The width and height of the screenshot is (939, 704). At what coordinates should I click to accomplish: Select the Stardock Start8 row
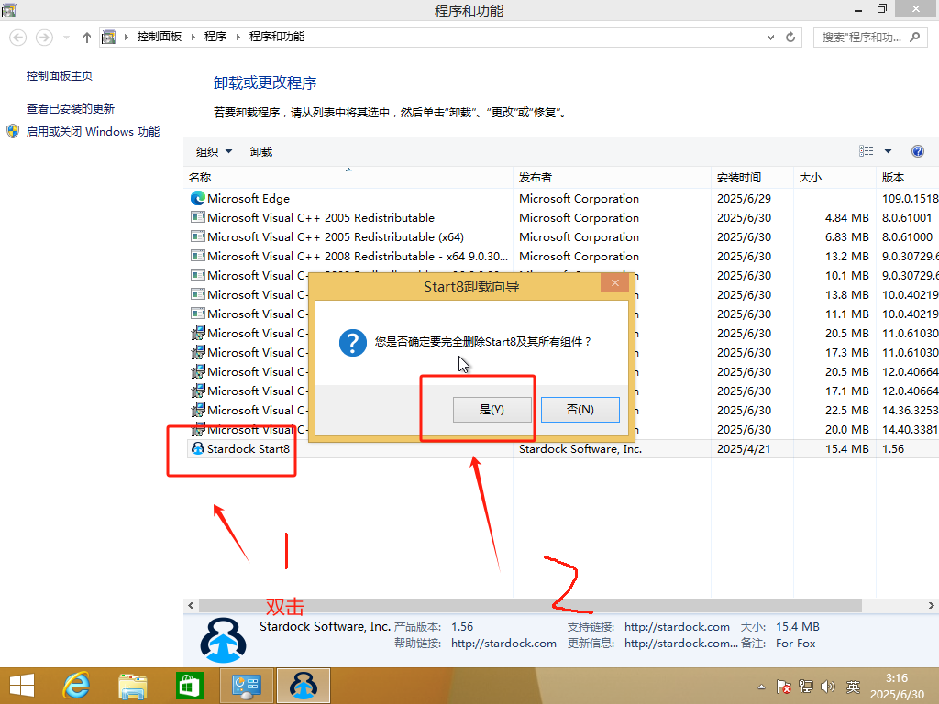[562, 449]
